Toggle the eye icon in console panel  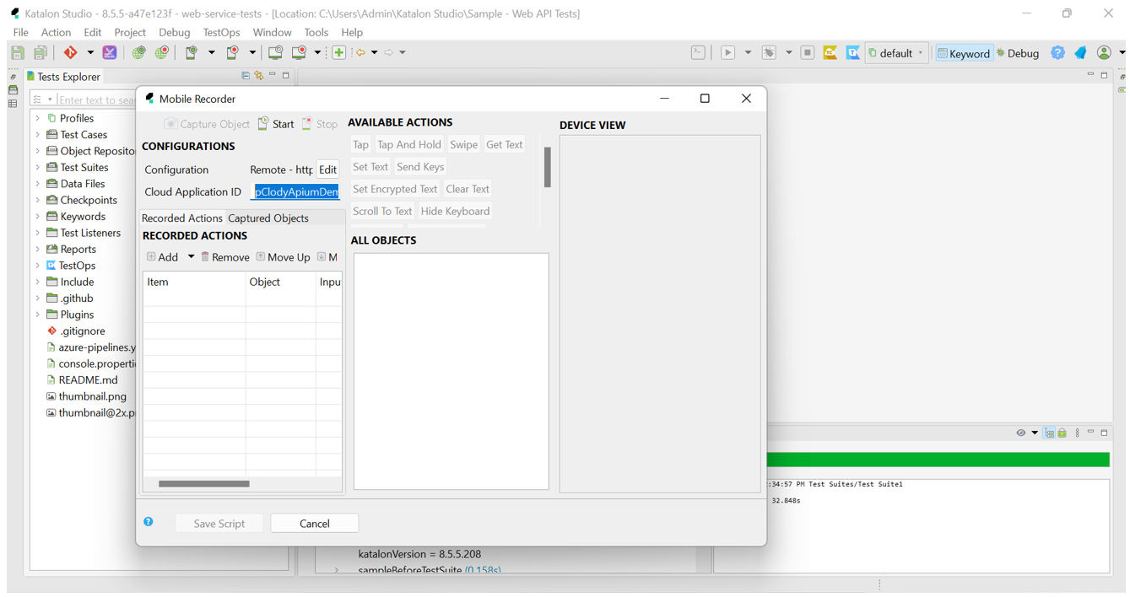pyautogui.click(x=1021, y=433)
